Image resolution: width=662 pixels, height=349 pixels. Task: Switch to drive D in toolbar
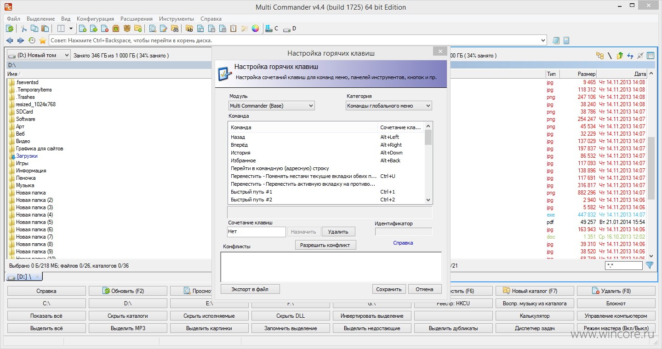[x=290, y=29]
